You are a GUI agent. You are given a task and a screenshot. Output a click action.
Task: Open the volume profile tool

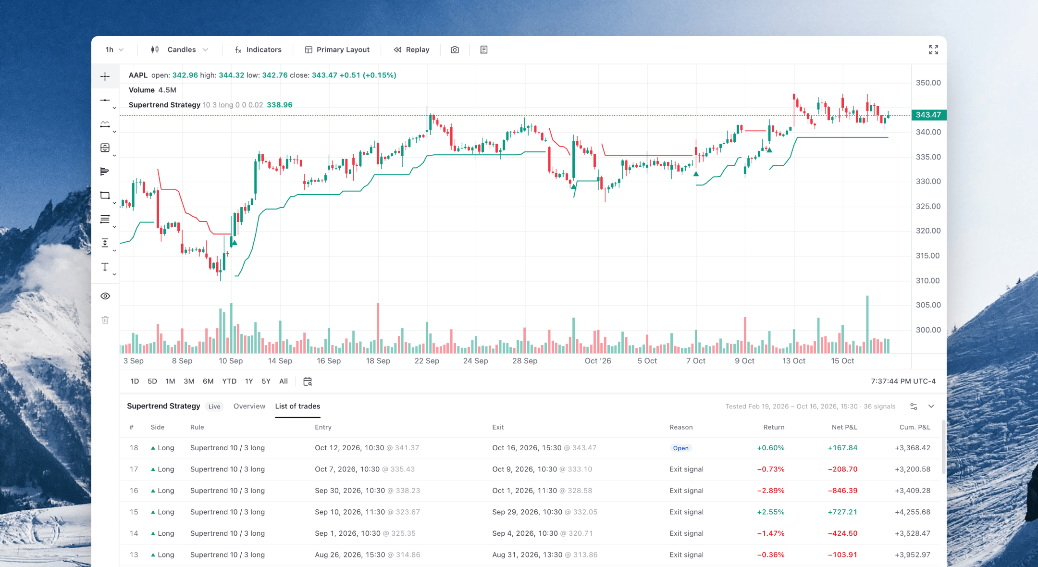tap(105, 172)
